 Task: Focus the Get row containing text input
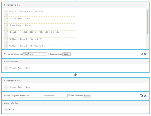35,54
